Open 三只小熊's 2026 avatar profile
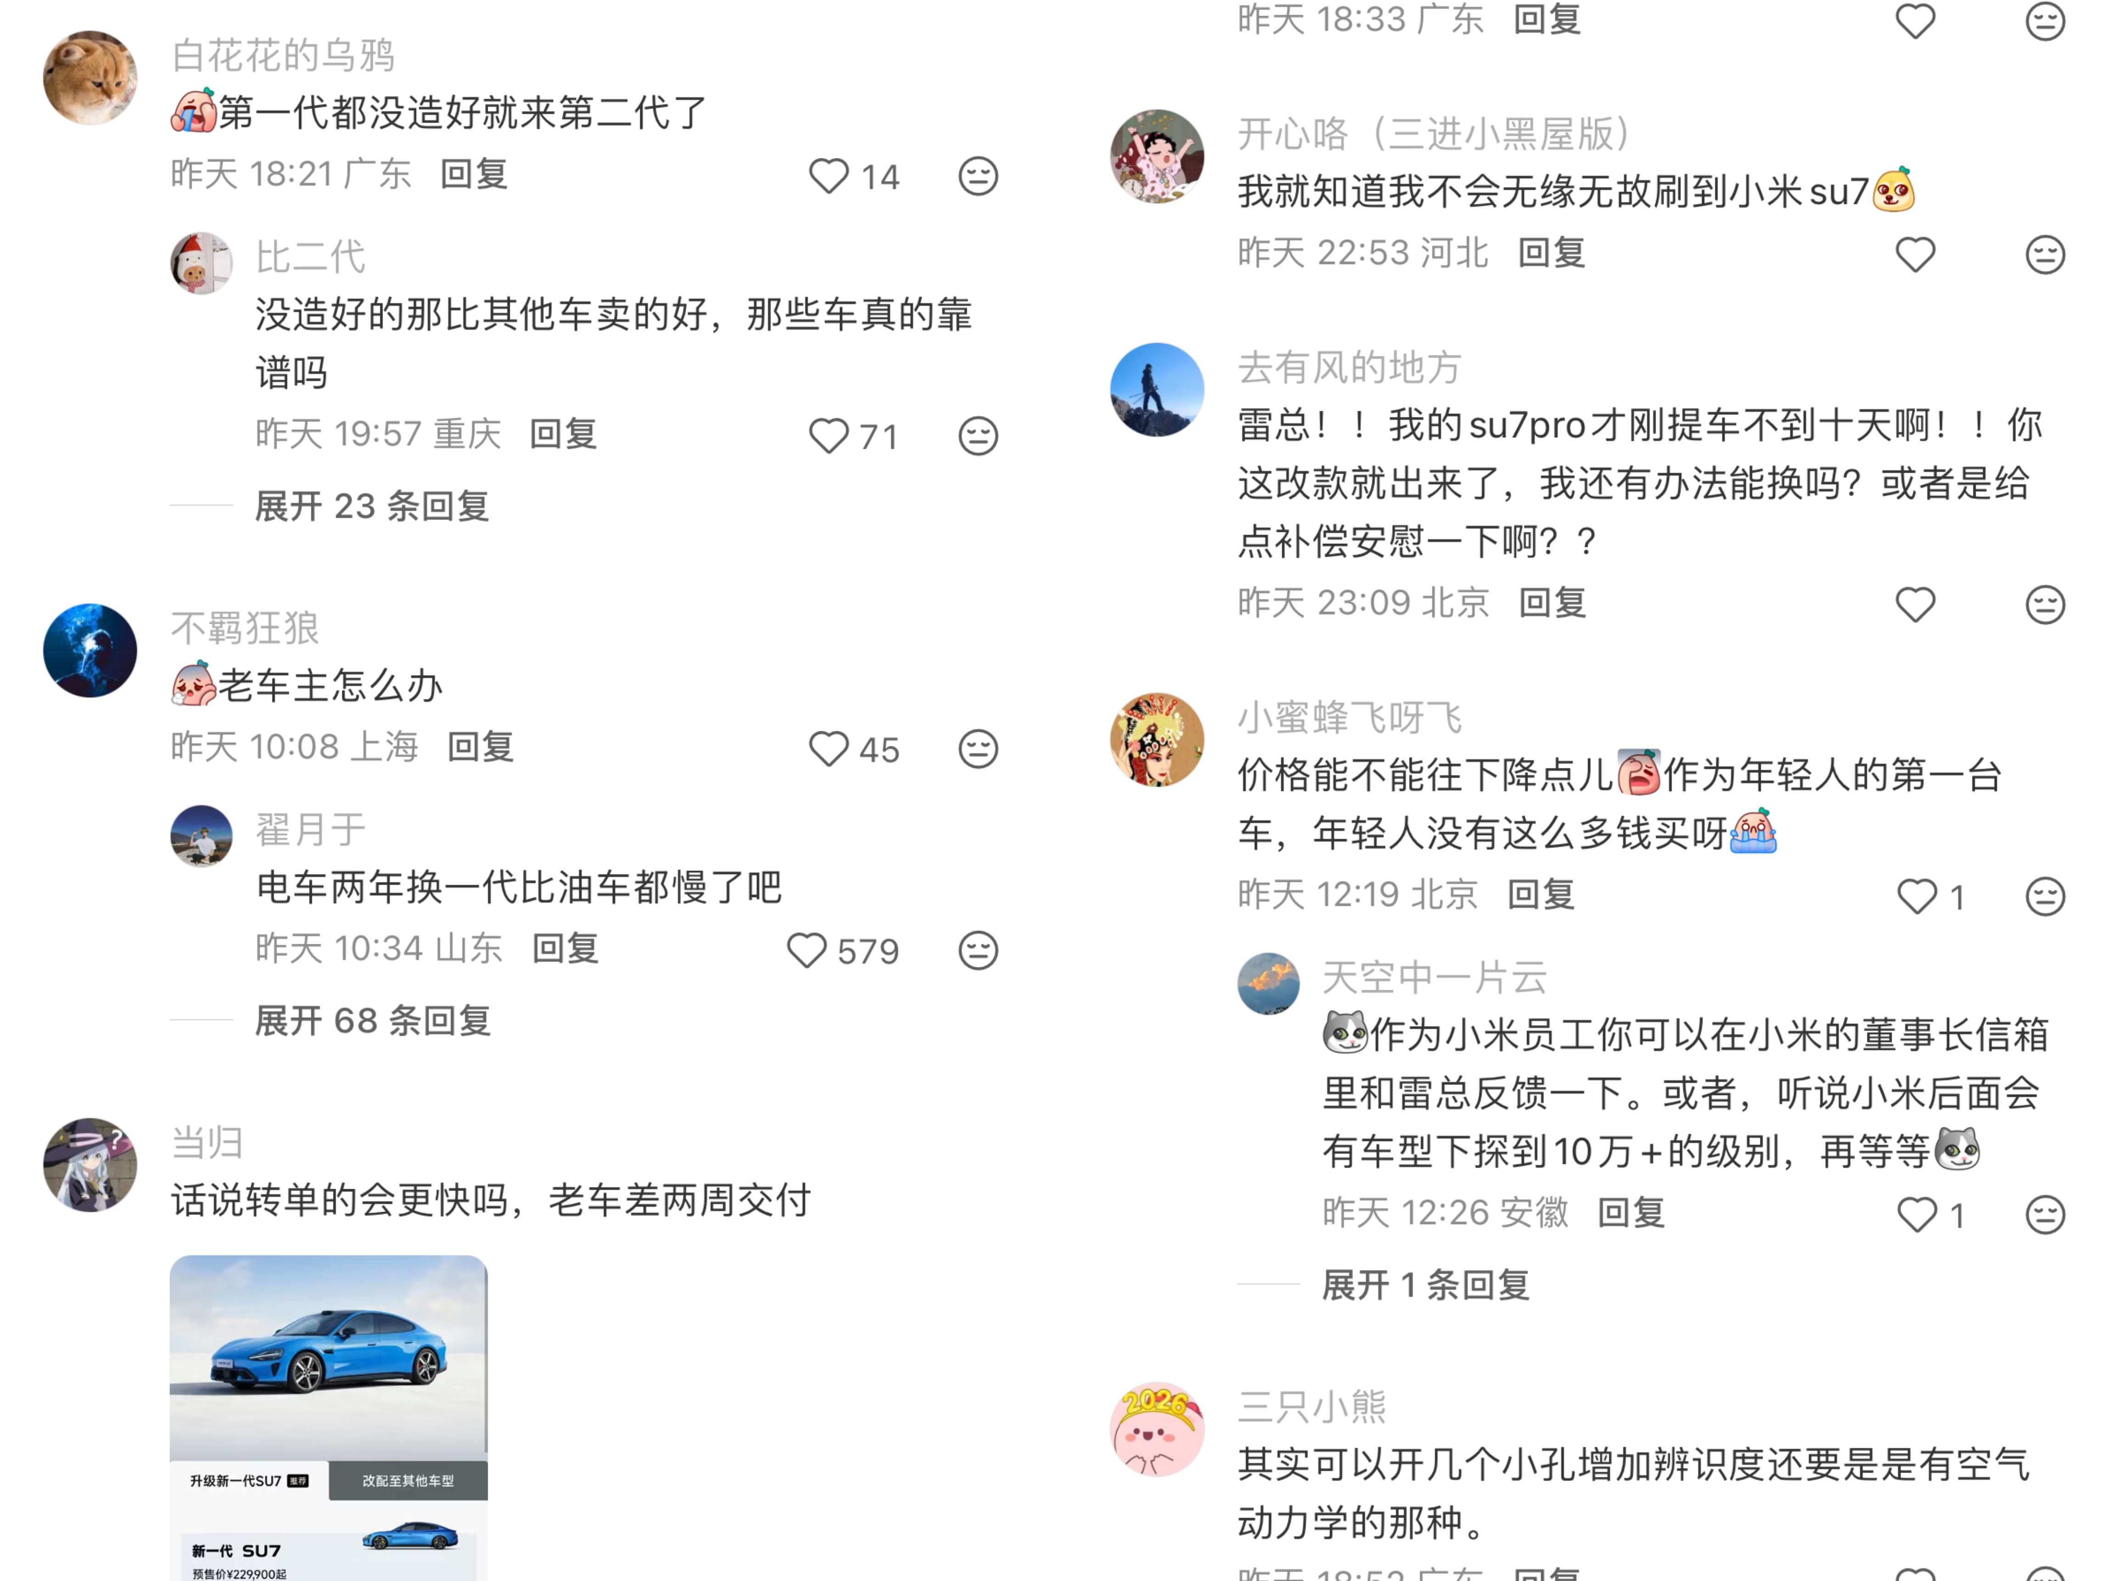 tap(1157, 1429)
